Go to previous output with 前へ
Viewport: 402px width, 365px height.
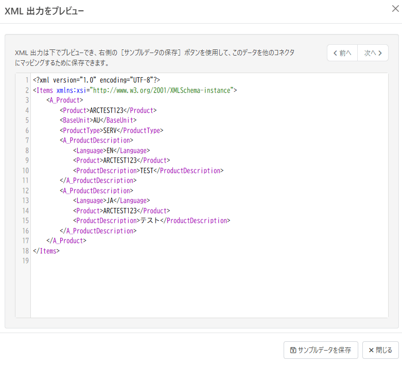coord(342,53)
